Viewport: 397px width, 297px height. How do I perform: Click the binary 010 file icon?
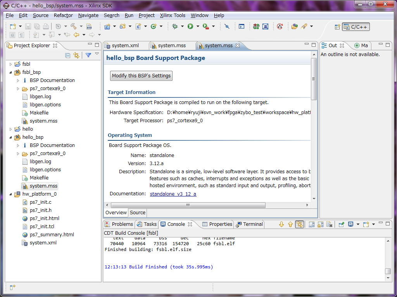[x=89, y=26]
